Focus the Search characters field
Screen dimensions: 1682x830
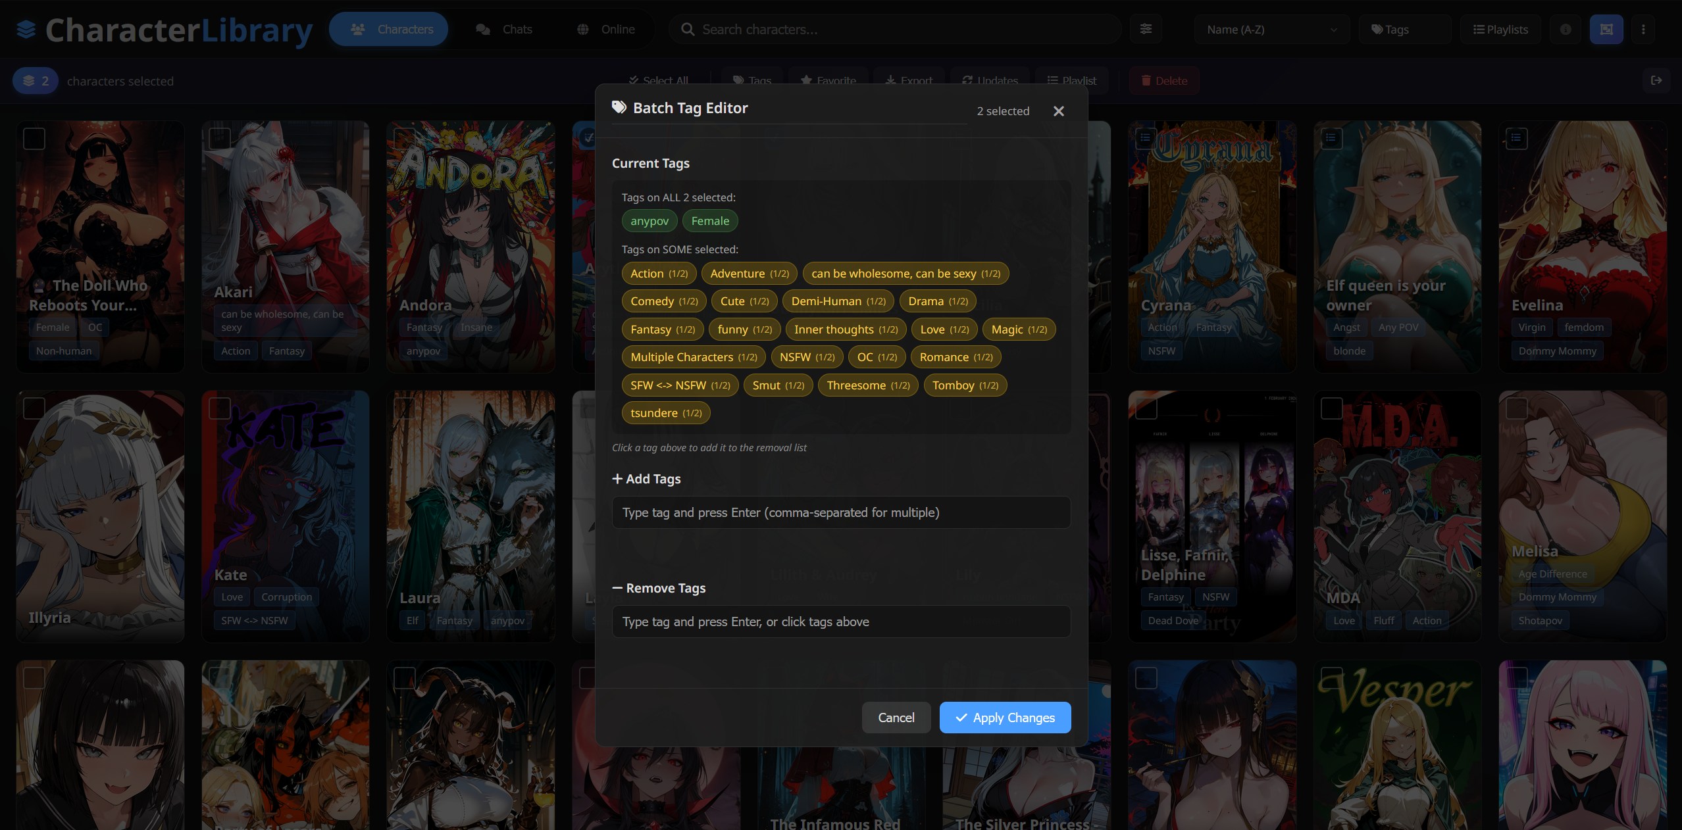click(895, 30)
